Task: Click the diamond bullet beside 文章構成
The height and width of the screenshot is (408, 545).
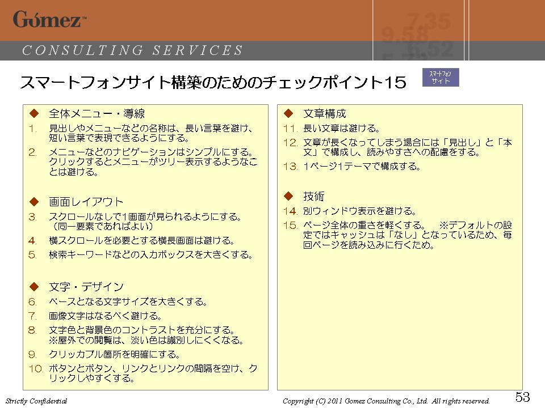Action: 288,113
